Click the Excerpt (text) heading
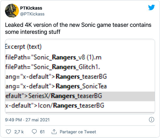This screenshot has width=160, height=138. [x=23, y=47]
